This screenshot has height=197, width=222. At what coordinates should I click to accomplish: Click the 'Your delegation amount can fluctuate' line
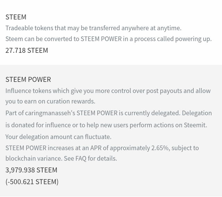pos(58,137)
